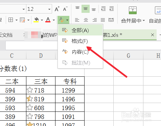Click the merge and center icon
The image size is (161, 126).
coord(133,10)
